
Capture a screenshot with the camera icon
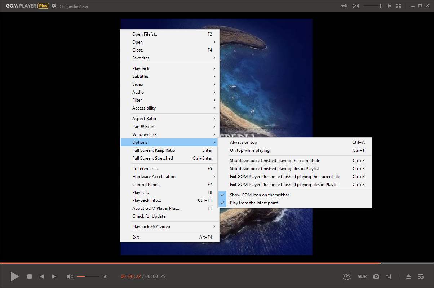(x=376, y=276)
